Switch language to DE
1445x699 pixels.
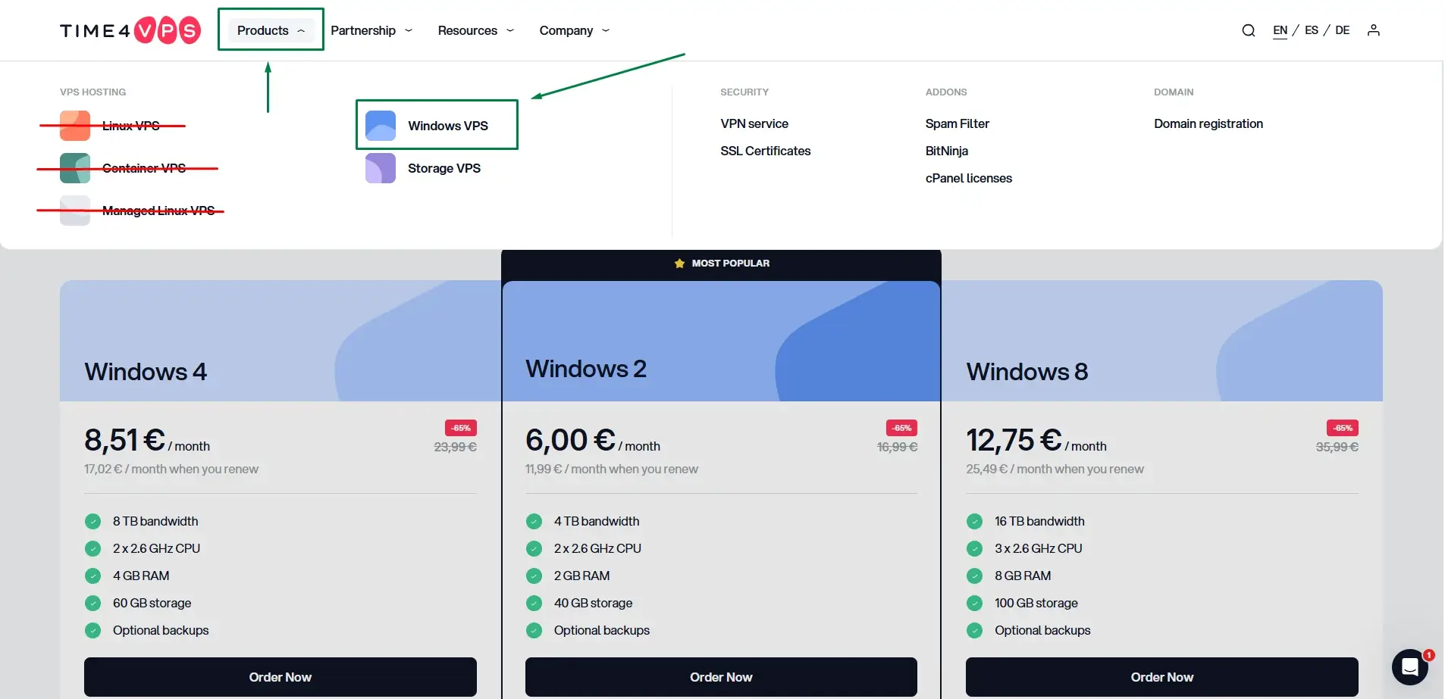pos(1343,30)
